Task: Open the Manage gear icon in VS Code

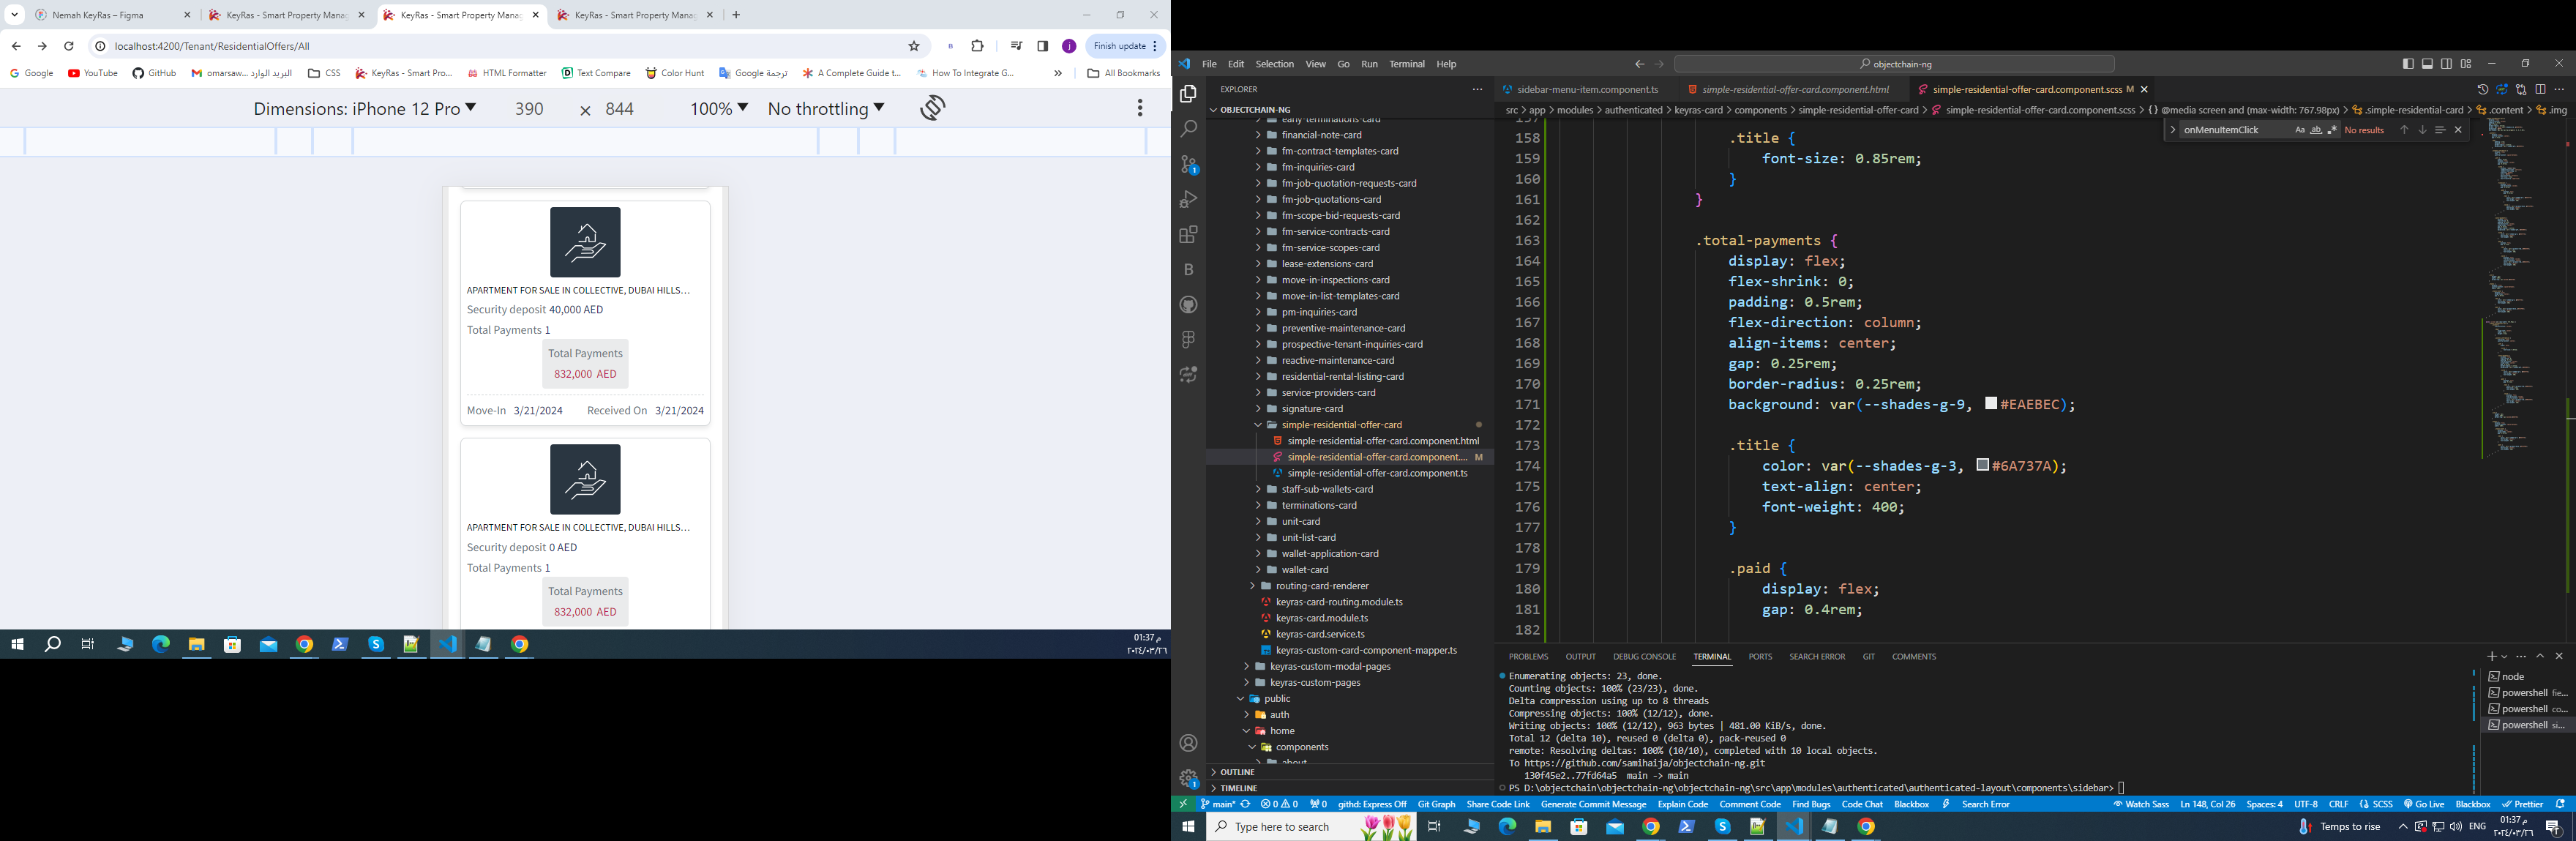Action: pyautogui.click(x=1188, y=778)
